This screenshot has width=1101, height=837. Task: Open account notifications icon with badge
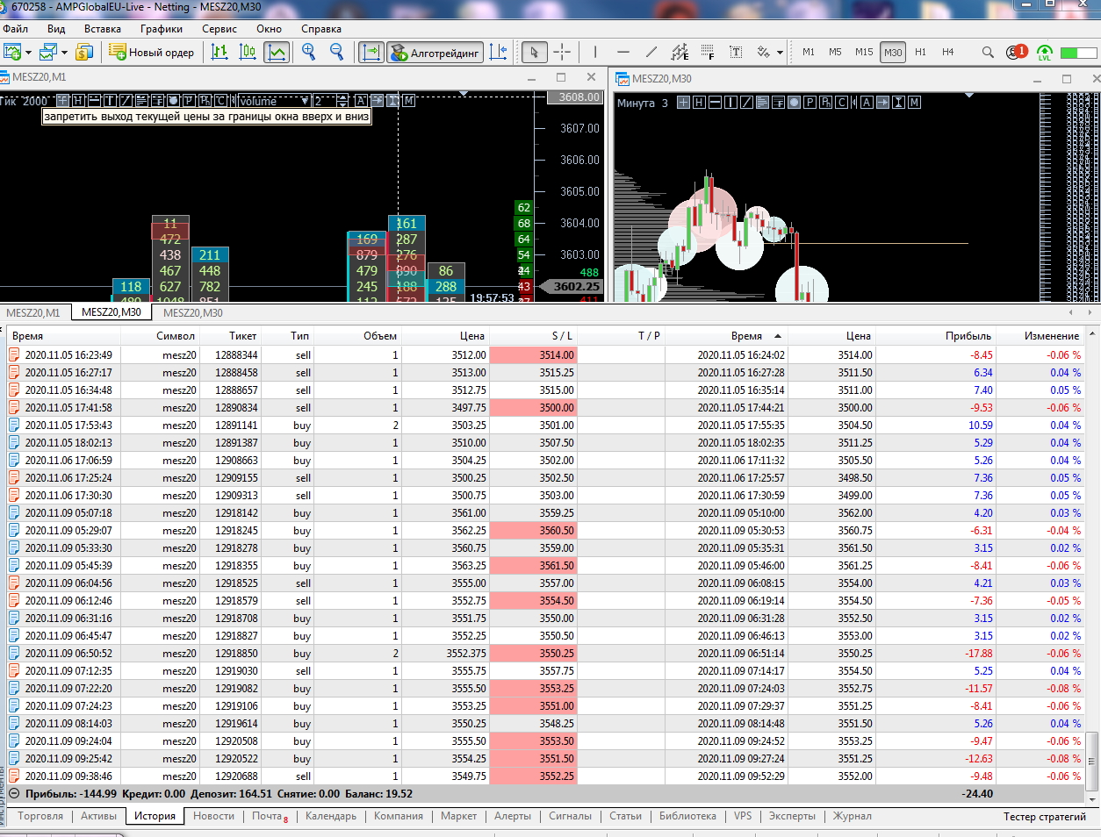(1016, 52)
